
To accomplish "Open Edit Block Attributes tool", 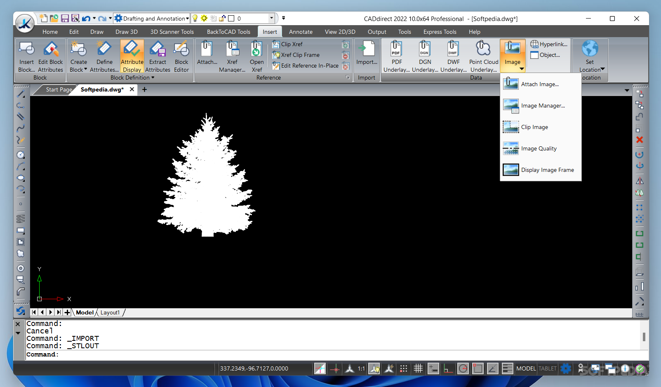I will pyautogui.click(x=51, y=56).
